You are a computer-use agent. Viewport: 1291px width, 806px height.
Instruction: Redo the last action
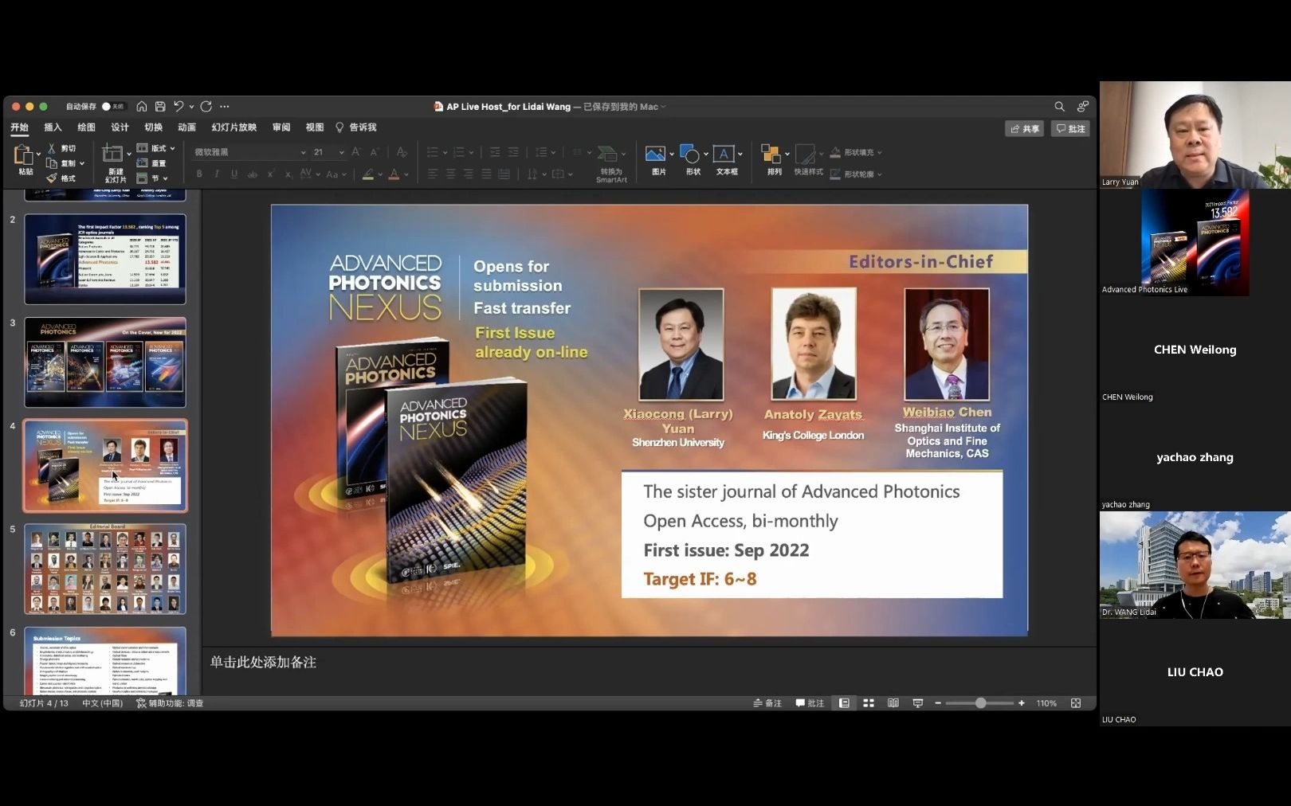tap(206, 106)
